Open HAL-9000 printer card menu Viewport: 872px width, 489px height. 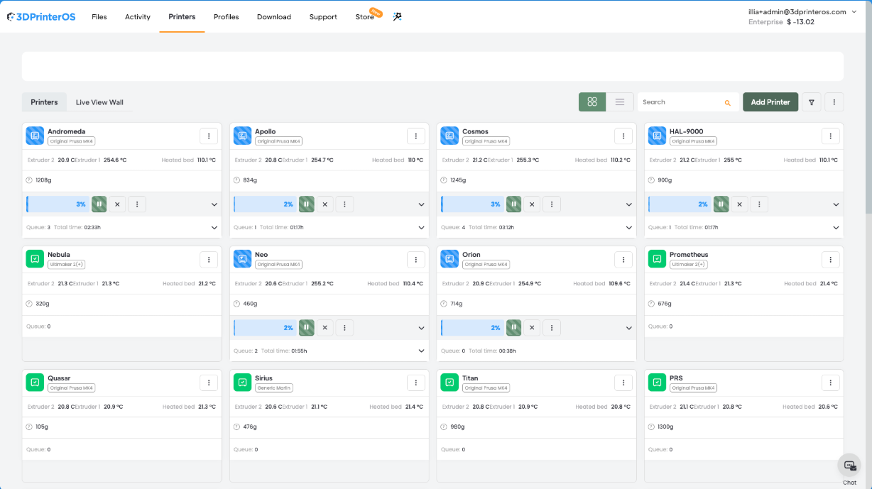coord(830,136)
